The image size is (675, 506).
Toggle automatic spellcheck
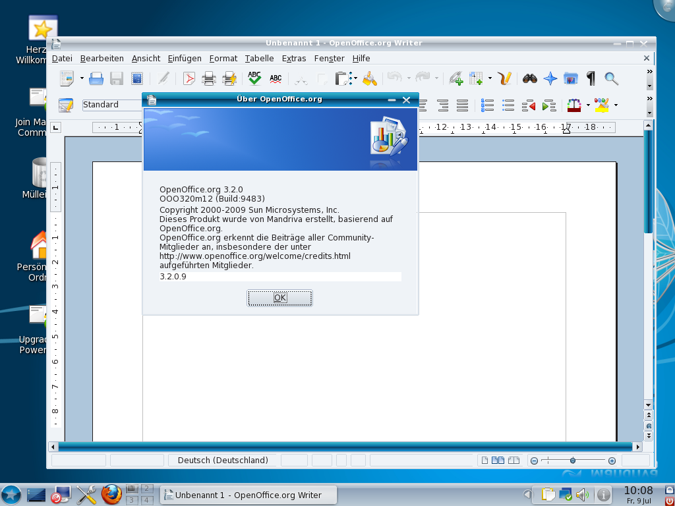point(276,78)
